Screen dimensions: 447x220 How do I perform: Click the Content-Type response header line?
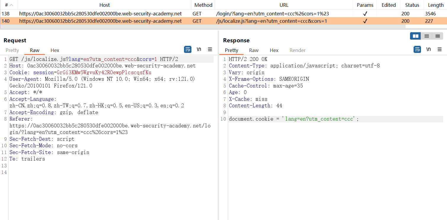pos(304,66)
